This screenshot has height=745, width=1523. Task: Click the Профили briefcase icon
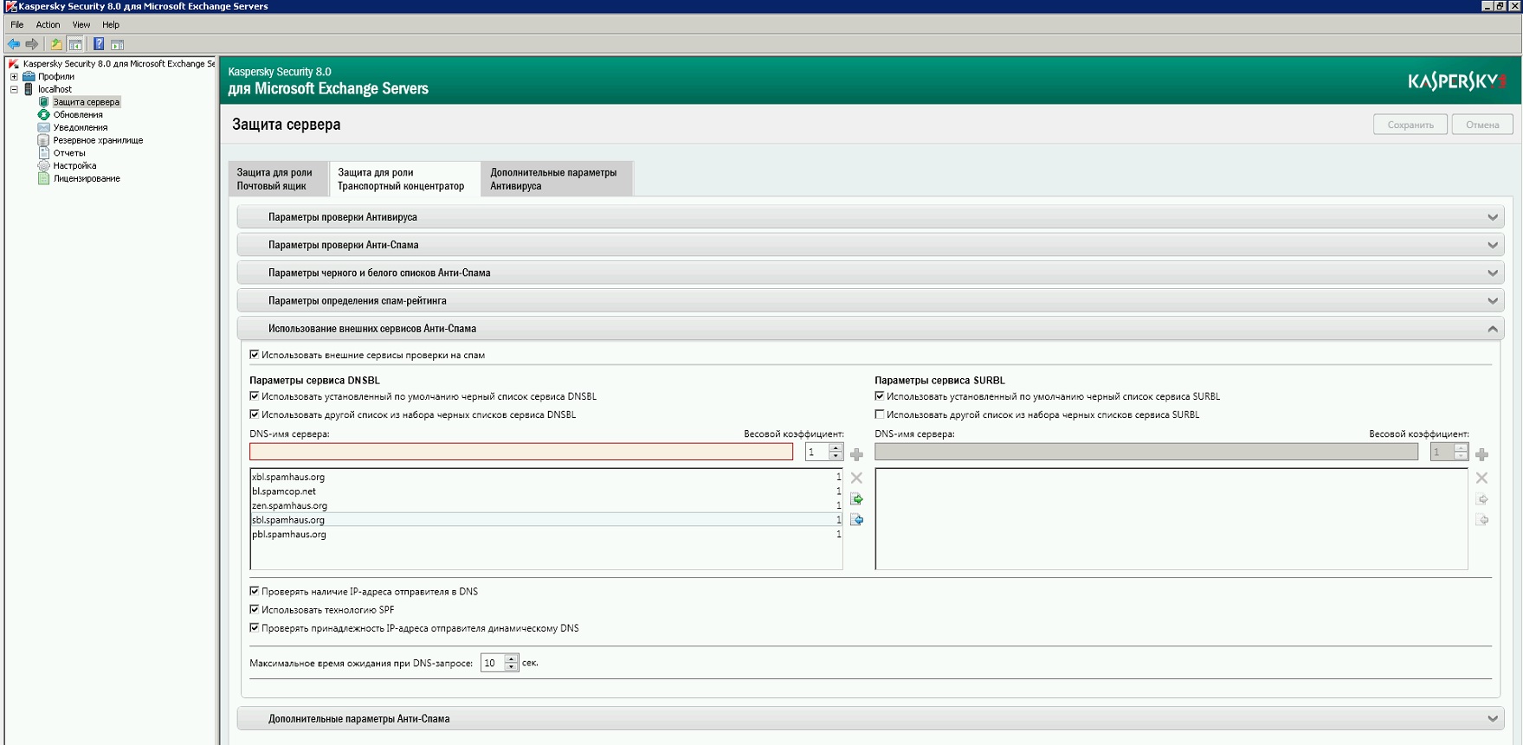click(x=29, y=76)
